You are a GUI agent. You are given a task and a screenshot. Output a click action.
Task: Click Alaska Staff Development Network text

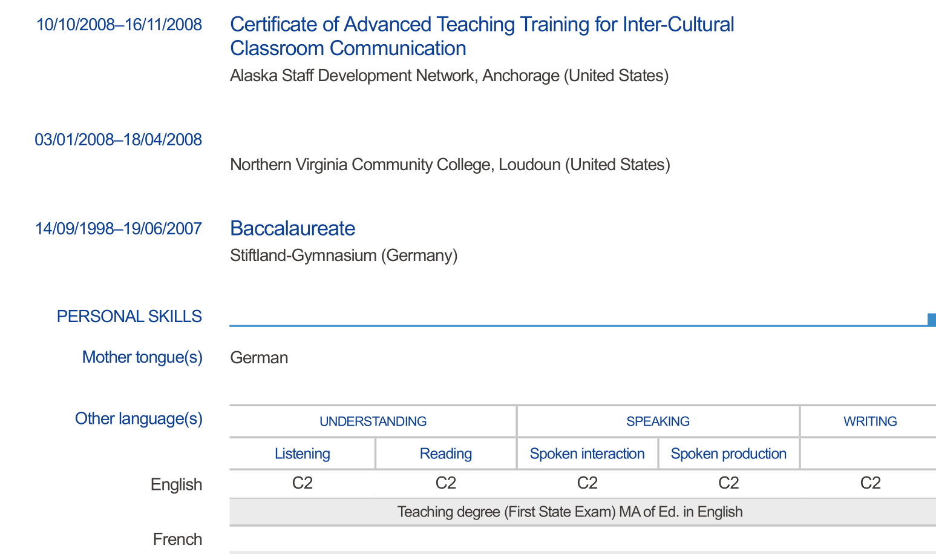pos(449,76)
